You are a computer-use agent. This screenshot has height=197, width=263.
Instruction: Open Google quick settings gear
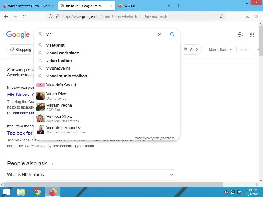click(x=240, y=35)
